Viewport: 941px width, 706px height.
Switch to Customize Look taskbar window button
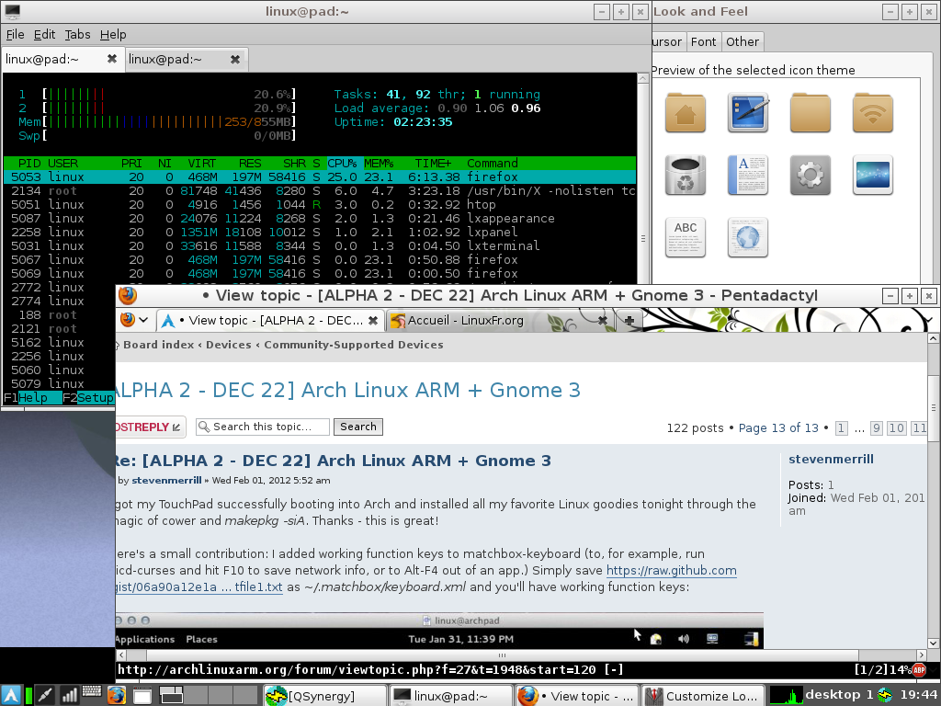tap(703, 696)
